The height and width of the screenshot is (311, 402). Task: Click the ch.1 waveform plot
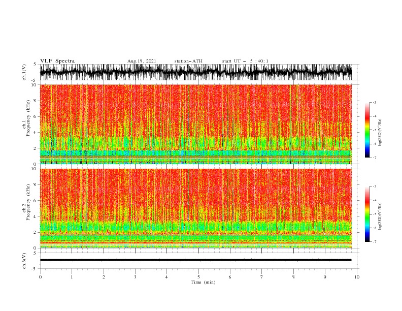click(195, 72)
